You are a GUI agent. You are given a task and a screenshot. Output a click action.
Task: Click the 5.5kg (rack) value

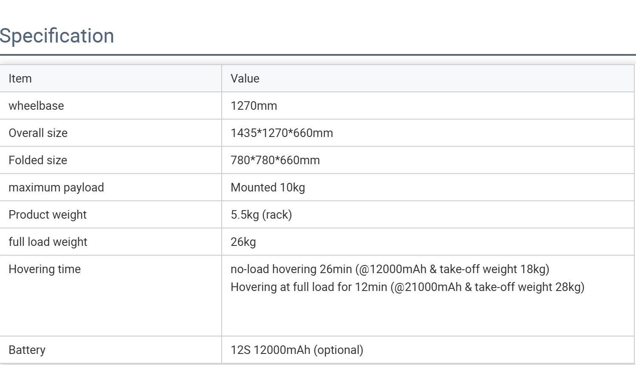tap(261, 215)
